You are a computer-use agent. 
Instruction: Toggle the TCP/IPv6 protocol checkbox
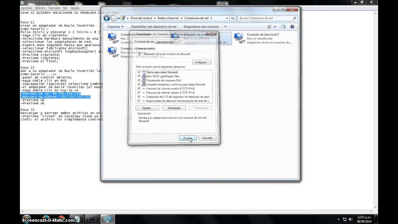tap(139, 88)
